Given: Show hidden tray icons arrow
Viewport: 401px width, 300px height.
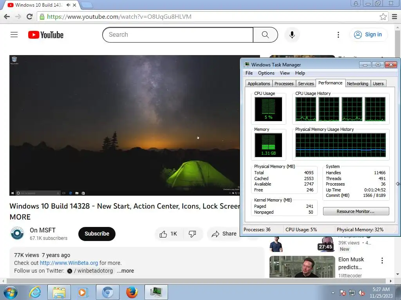Looking at the screenshot, I should coord(333,293).
